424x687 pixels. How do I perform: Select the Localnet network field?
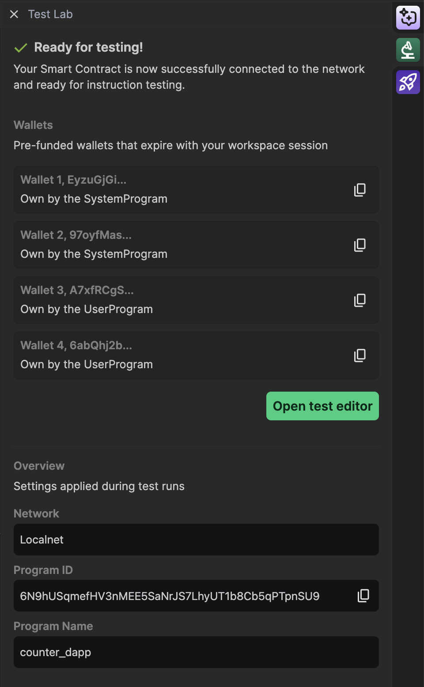point(196,540)
